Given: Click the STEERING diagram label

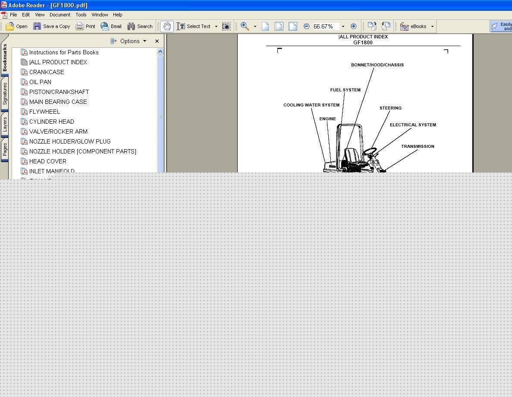Looking at the screenshot, I should click(390, 108).
